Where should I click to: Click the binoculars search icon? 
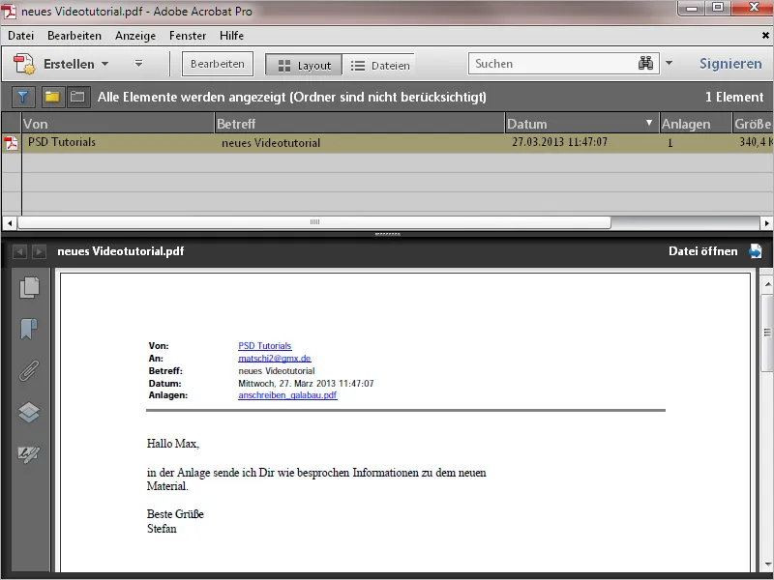[645, 63]
